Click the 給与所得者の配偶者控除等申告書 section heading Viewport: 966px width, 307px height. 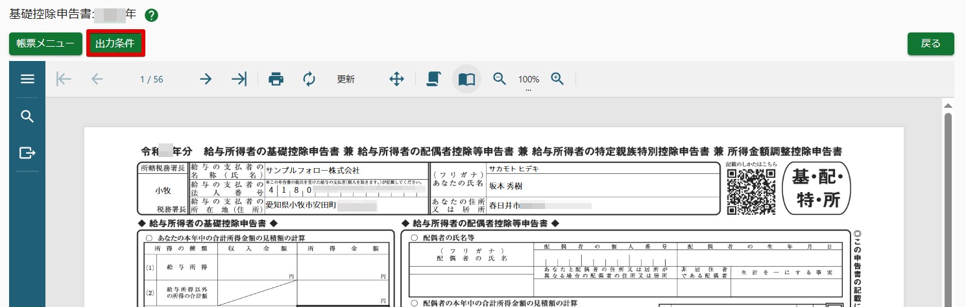[x=481, y=223]
